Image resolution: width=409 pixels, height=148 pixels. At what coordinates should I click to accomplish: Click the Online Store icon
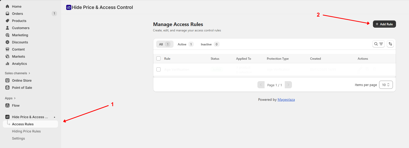[7, 80]
